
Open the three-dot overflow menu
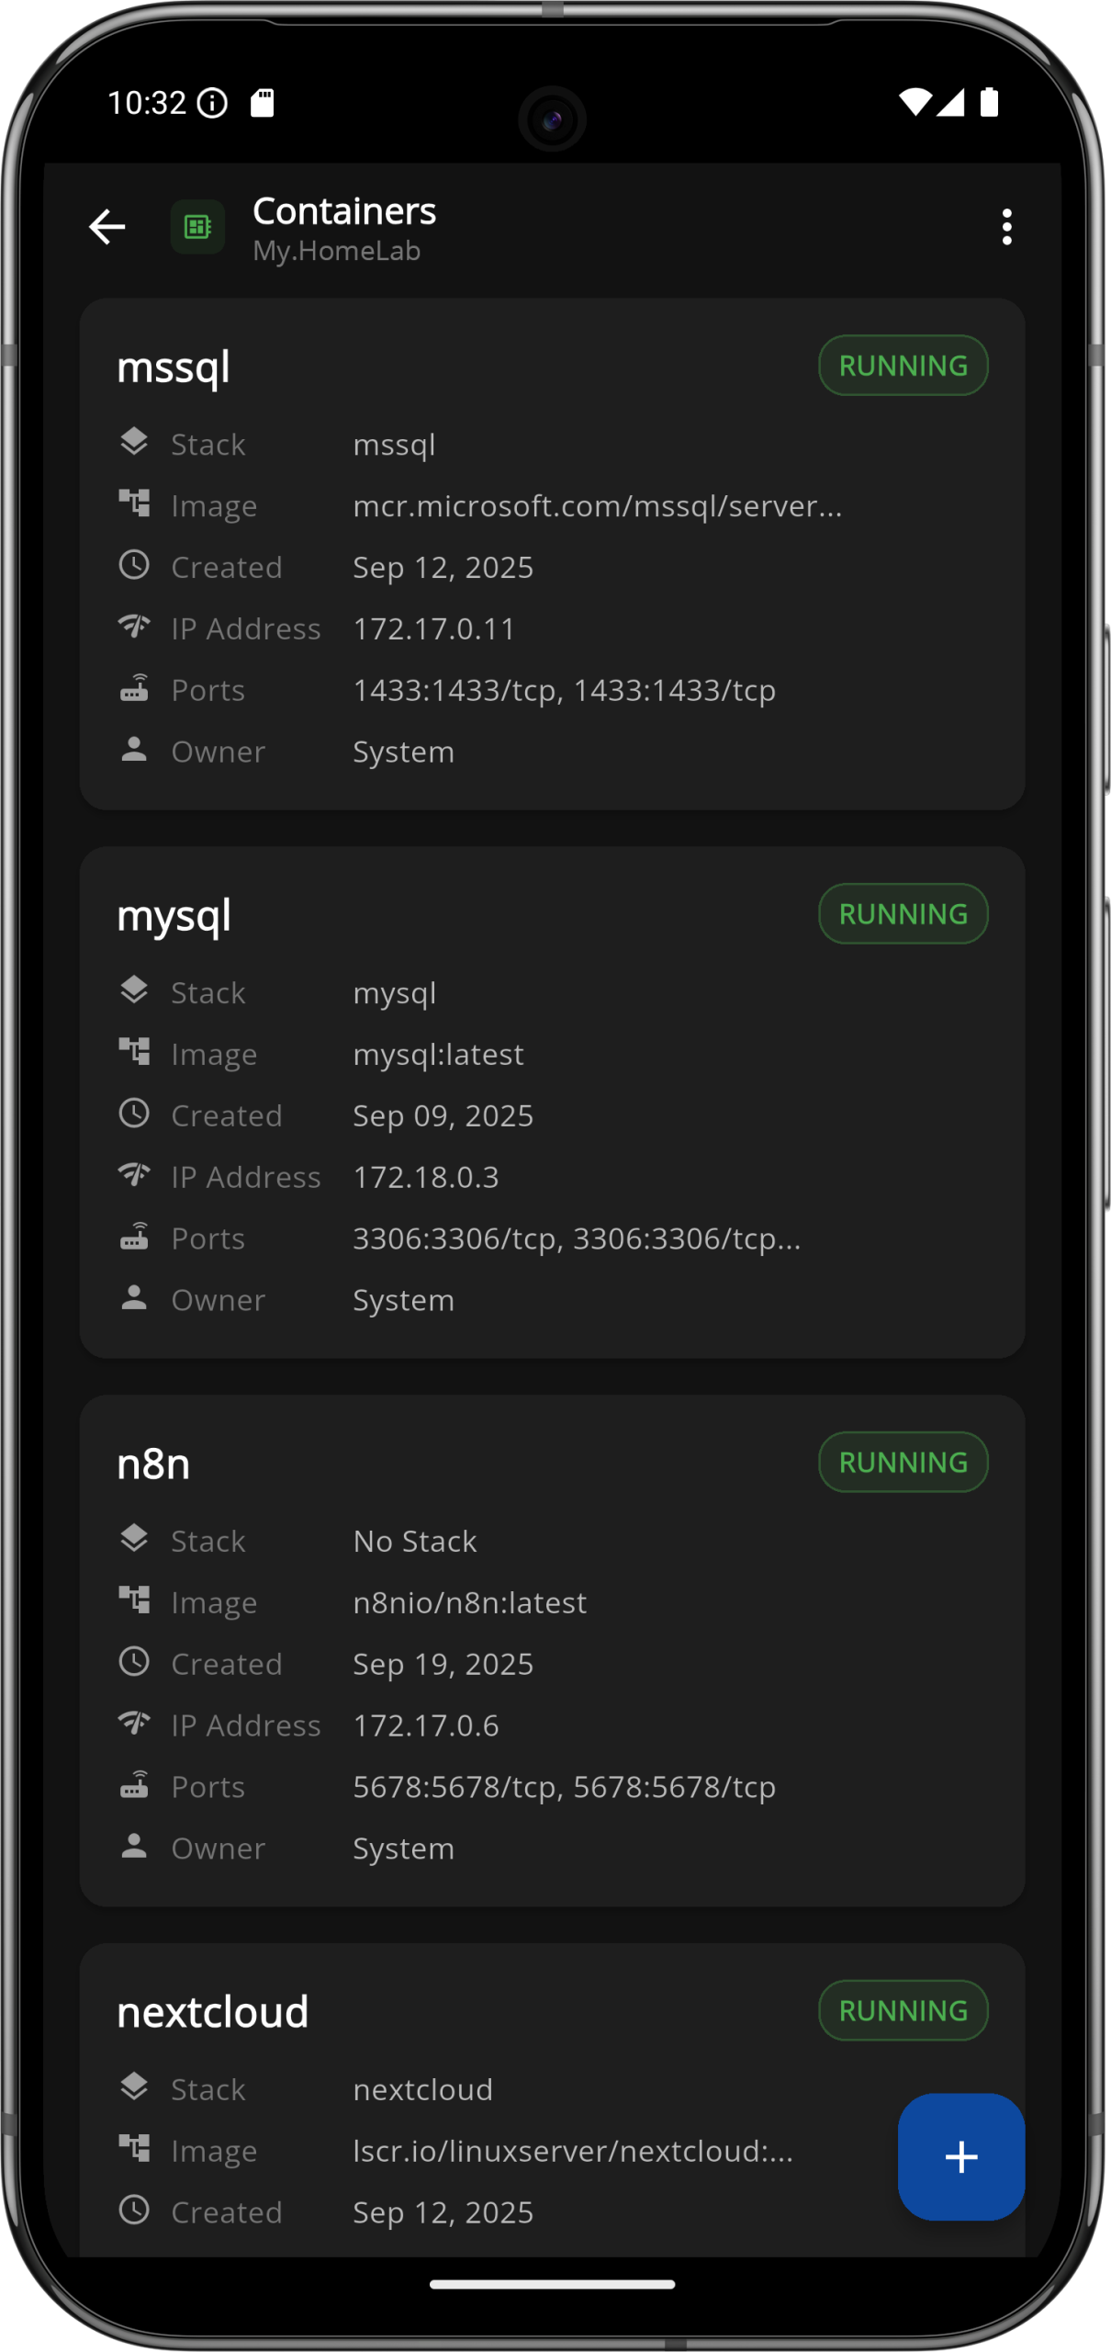click(x=1006, y=227)
